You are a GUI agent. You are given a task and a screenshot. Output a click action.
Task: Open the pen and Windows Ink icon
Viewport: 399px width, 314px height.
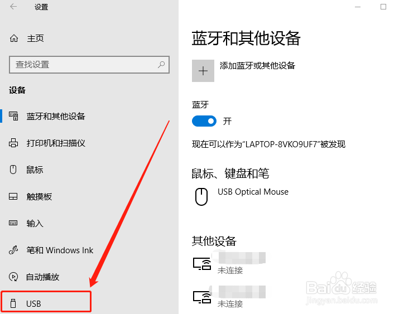coord(13,250)
